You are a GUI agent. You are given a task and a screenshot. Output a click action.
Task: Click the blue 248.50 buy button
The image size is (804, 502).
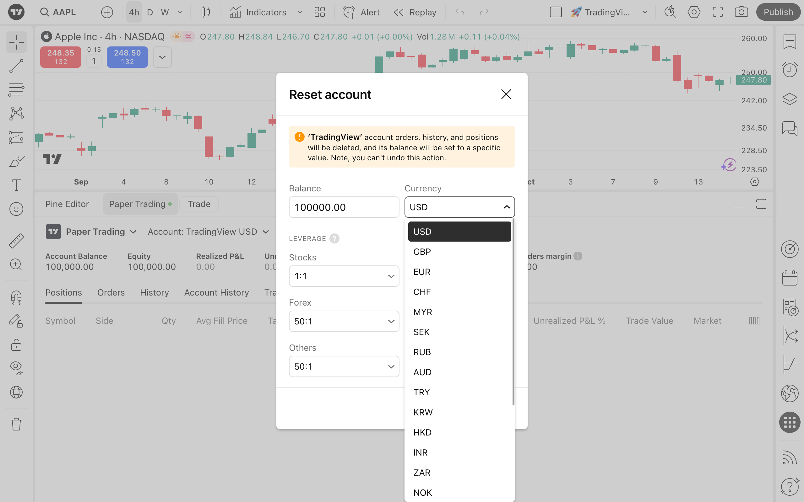point(127,57)
